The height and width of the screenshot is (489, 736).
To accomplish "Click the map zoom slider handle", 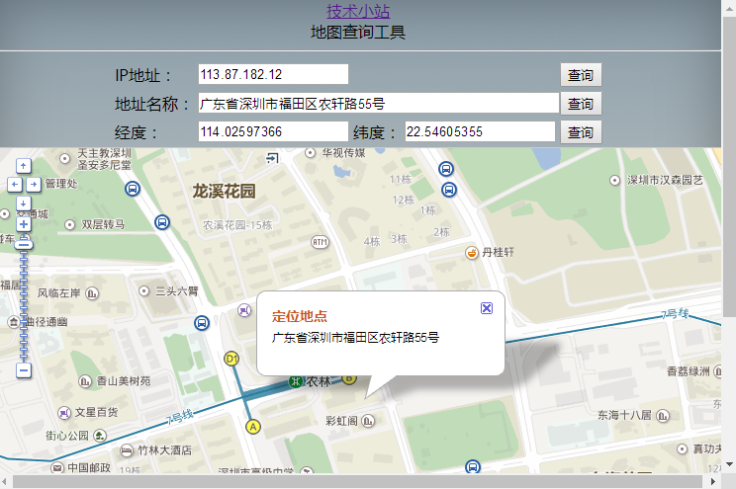I will [x=24, y=244].
